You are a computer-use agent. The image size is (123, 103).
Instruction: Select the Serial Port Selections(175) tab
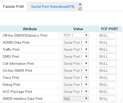(53, 7)
